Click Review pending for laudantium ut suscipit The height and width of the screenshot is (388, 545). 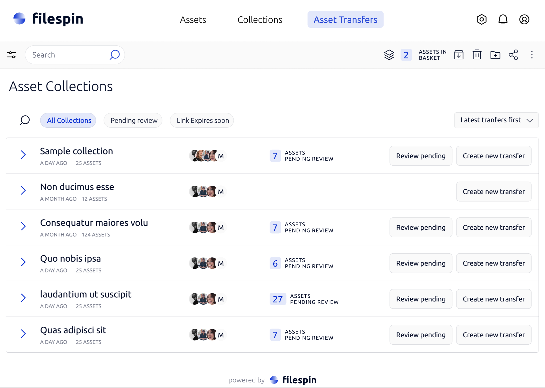pos(421,299)
